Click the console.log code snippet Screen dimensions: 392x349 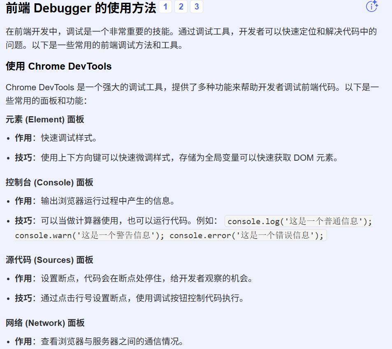pyautogui.click(x=299, y=221)
